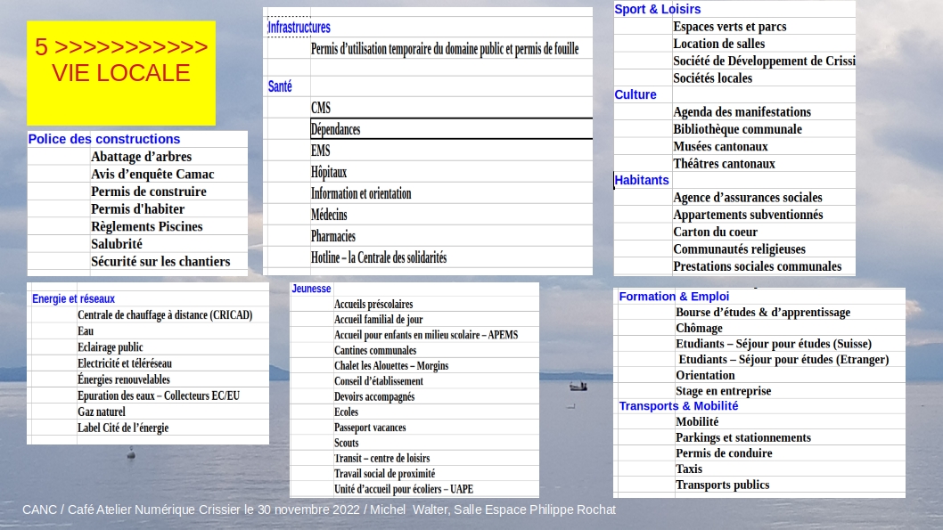Screen dimensions: 943x530
Task: Click the Sport & Loisirs heading
Action: coord(657,9)
